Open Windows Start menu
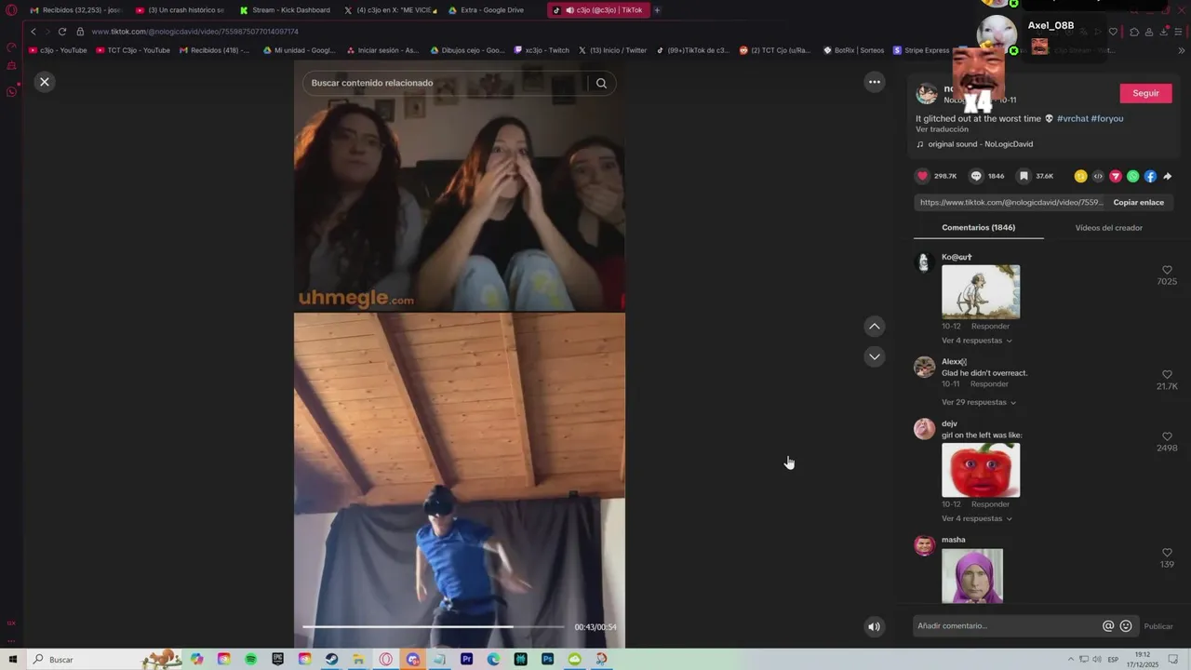 click(x=12, y=659)
